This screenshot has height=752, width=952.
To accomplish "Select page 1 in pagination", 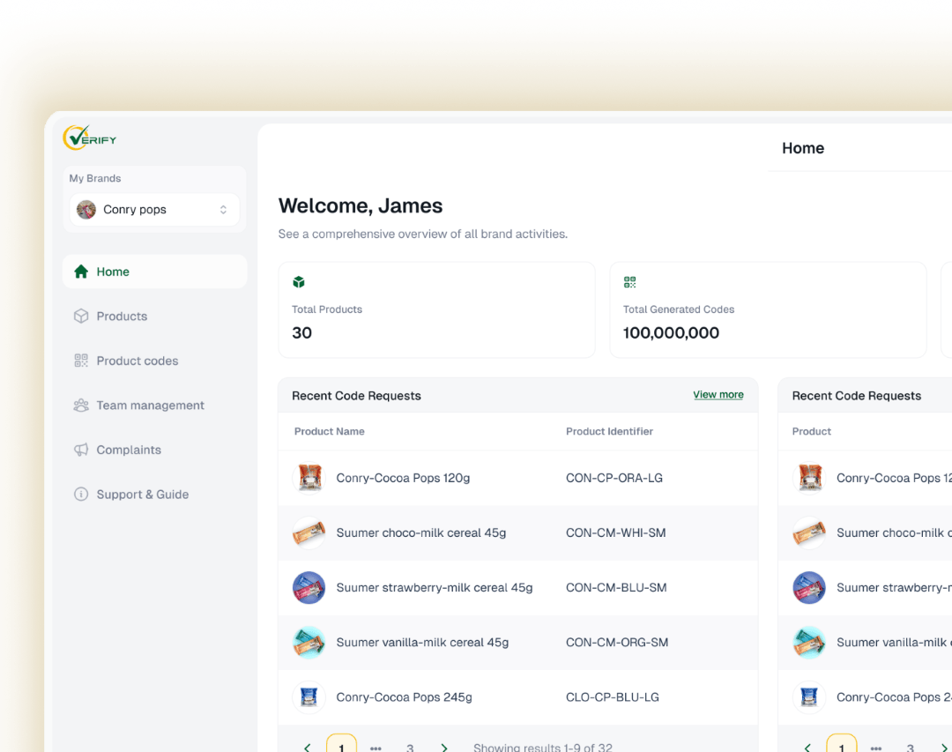I will coord(341,746).
